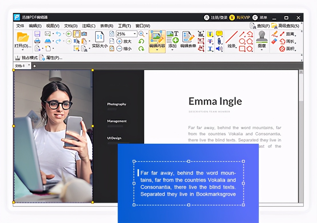Choose the red Line drawing tool
Image resolution: width=317 pixels, height=223 pixels.
231,37
